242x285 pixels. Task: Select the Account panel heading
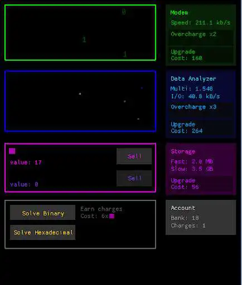[183, 208]
